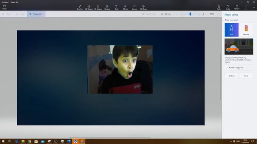
Task: Open the Stickers panel
Action: pos(107,7)
